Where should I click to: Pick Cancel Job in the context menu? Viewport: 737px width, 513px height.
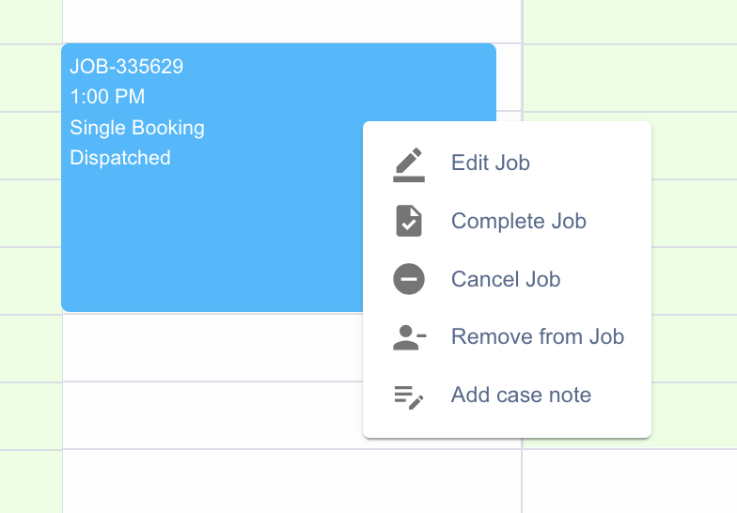[x=508, y=279]
